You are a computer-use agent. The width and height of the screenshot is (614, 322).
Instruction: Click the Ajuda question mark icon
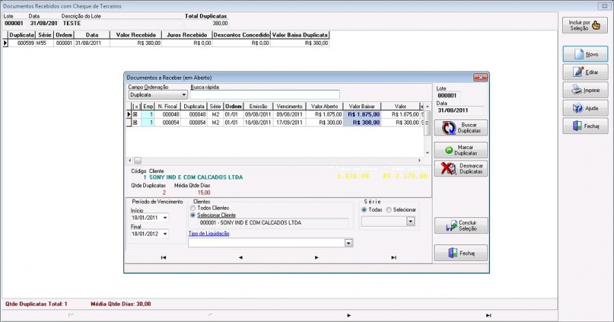point(578,108)
